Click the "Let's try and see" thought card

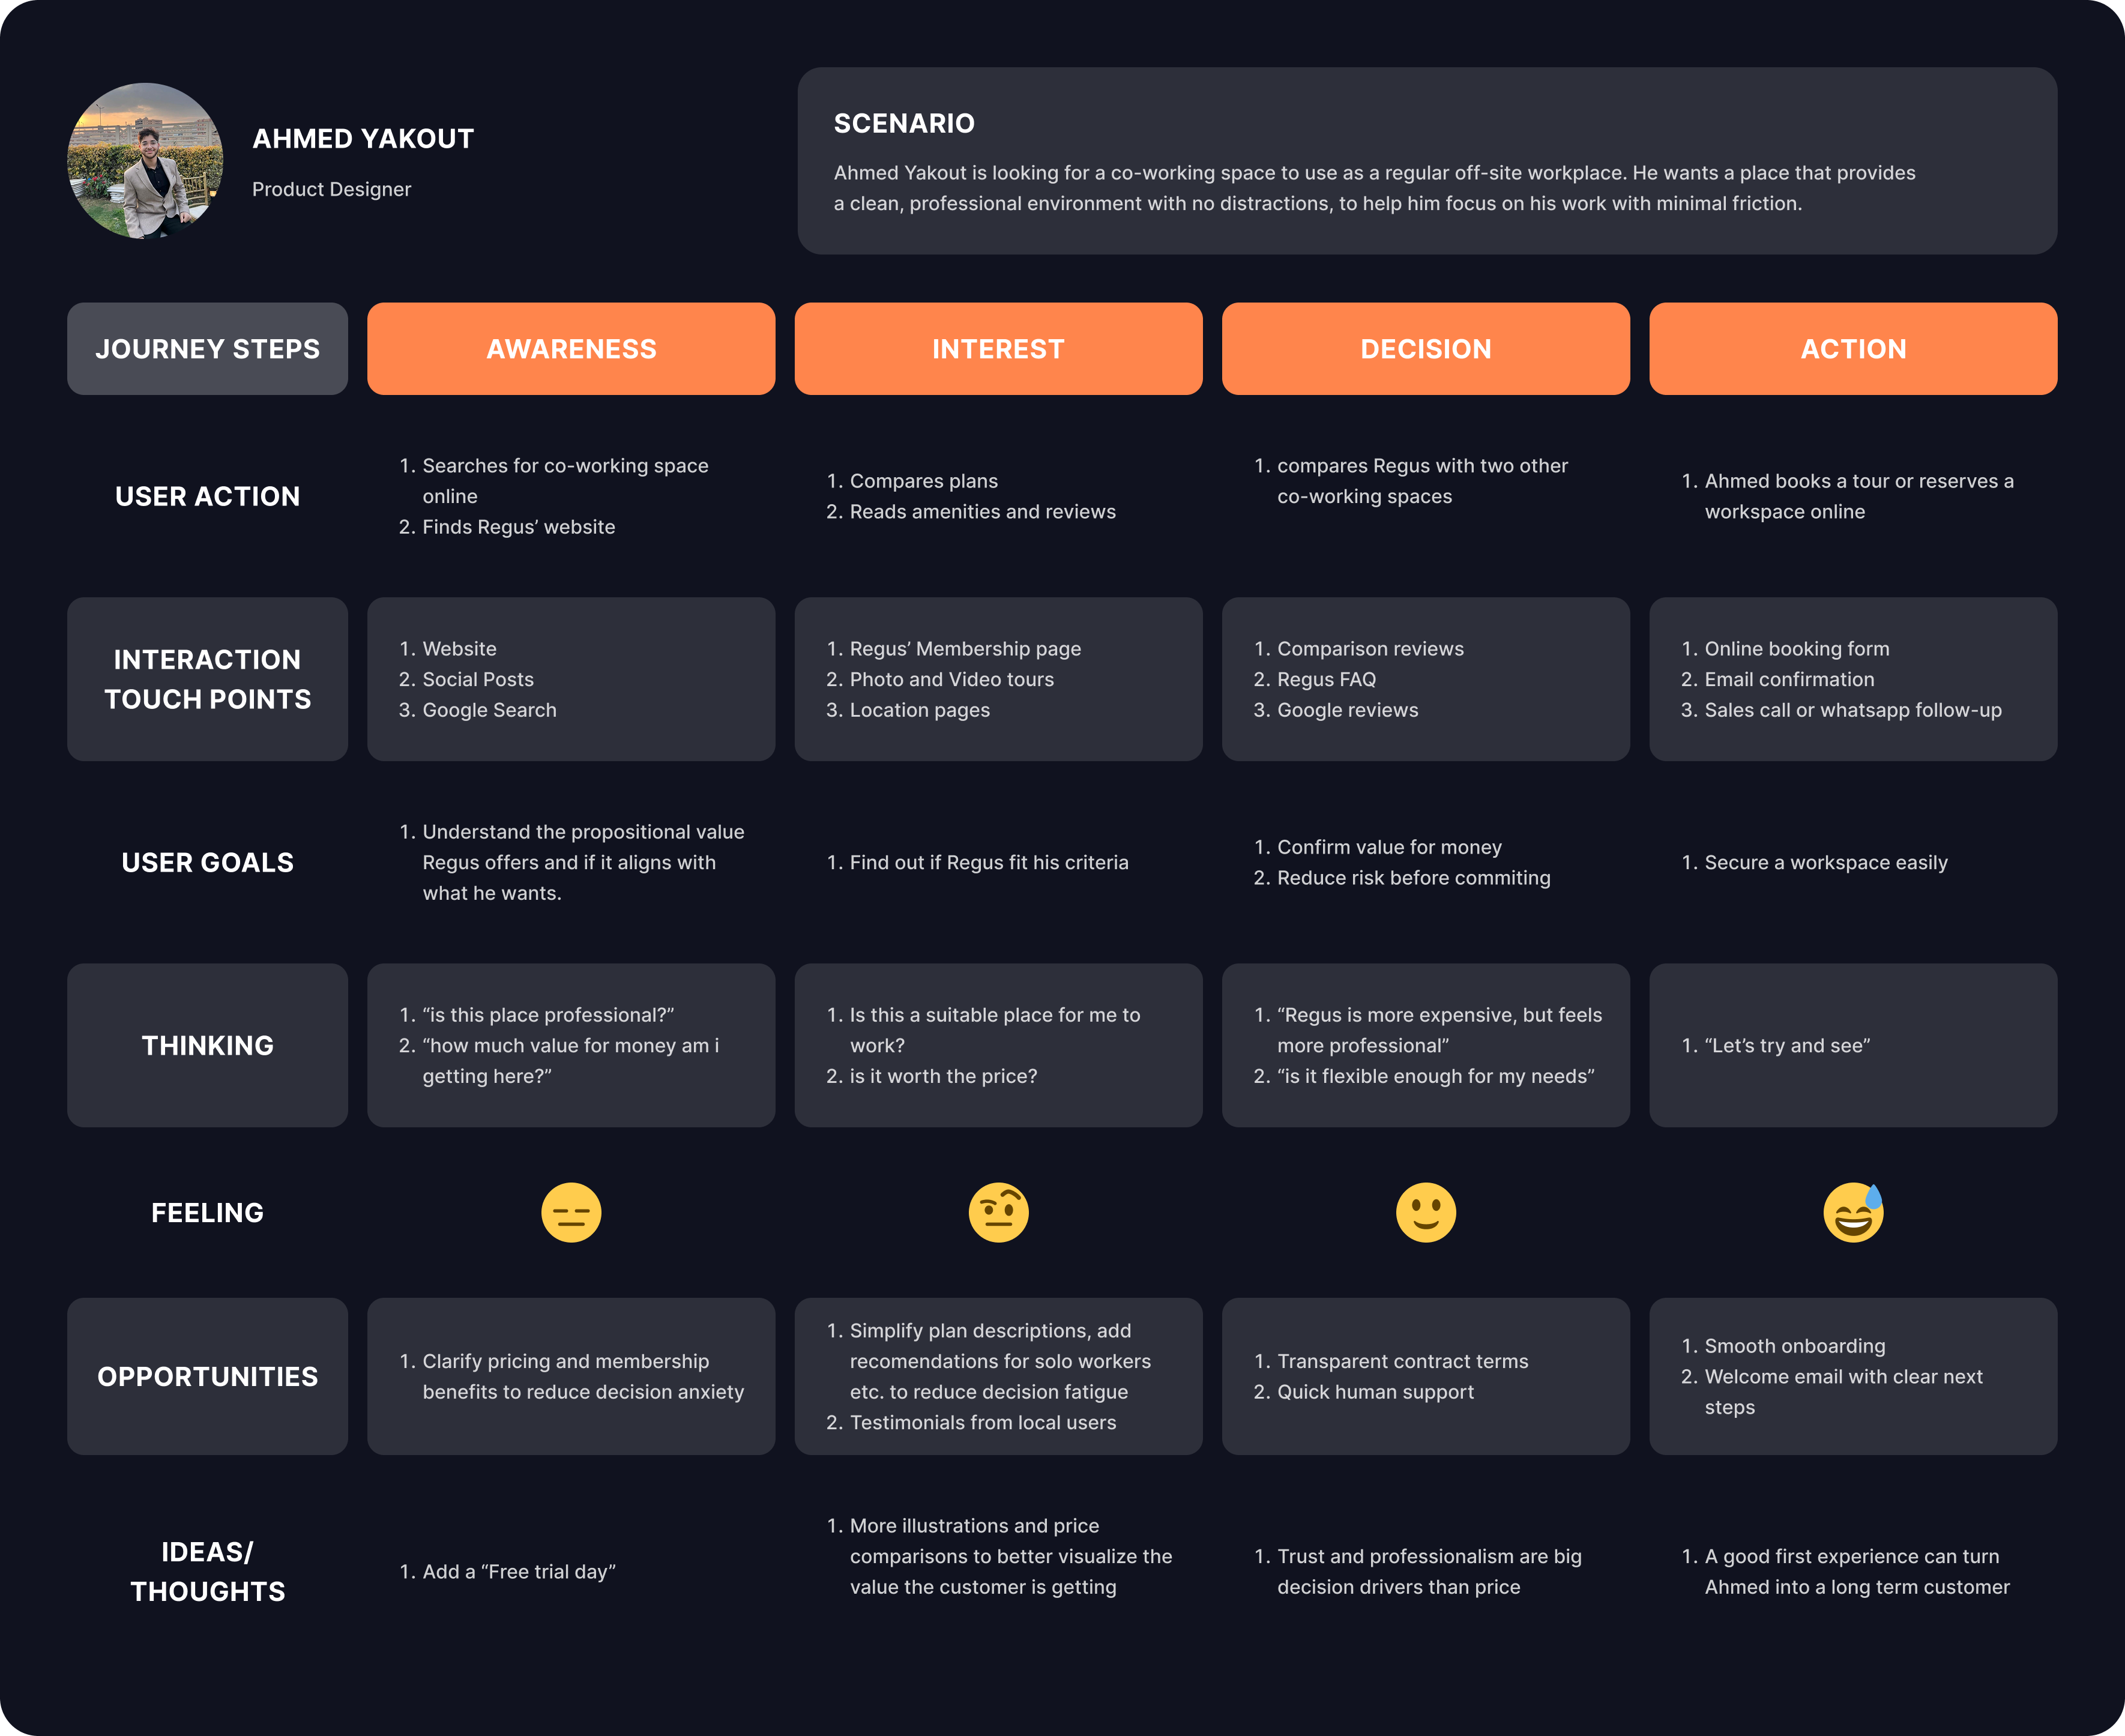click(x=1787, y=1046)
